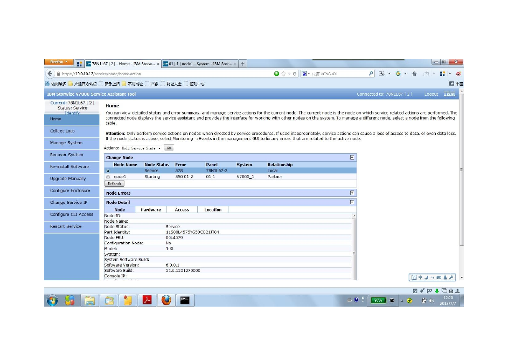
Task: Bookmark this page with the star icon
Action: 283,74
